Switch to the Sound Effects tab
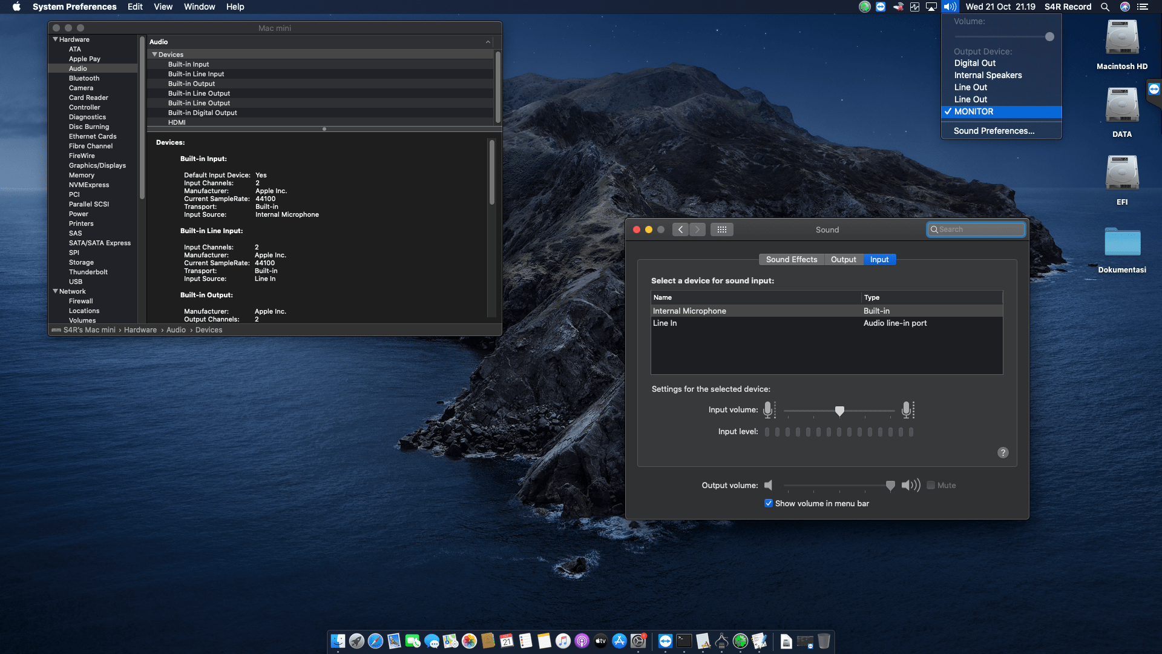Image resolution: width=1162 pixels, height=654 pixels. [791, 259]
